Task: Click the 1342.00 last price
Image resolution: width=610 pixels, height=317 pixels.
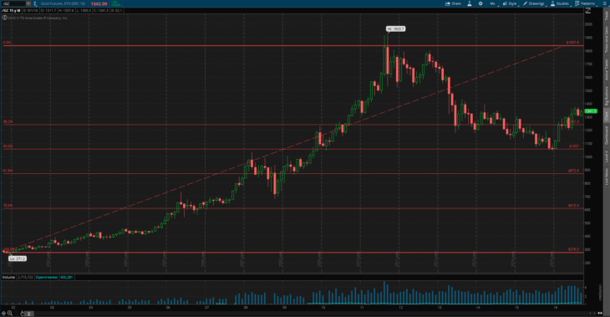Action: pos(99,4)
